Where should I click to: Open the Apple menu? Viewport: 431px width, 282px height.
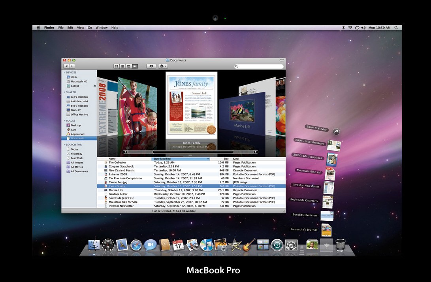point(38,28)
